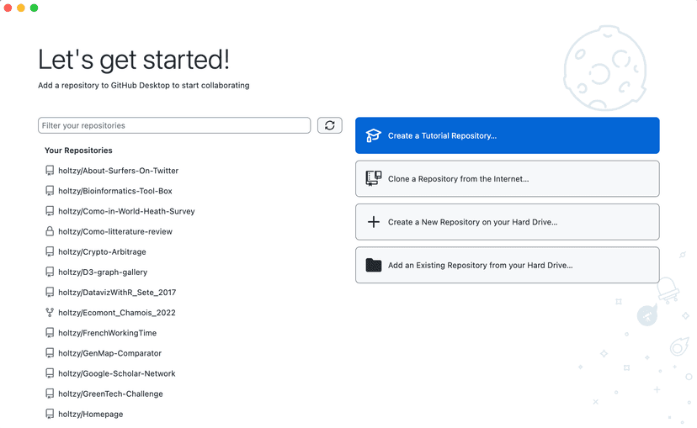Image resolution: width=697 pixels, height=428 pixels.
Task: Click the repo icon beside Crypto-Arbitrage
Action: (x=50, y=251)
